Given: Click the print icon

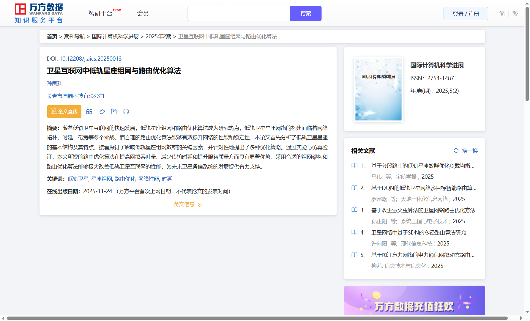Looking at the screenshot, I should (126, 112).
